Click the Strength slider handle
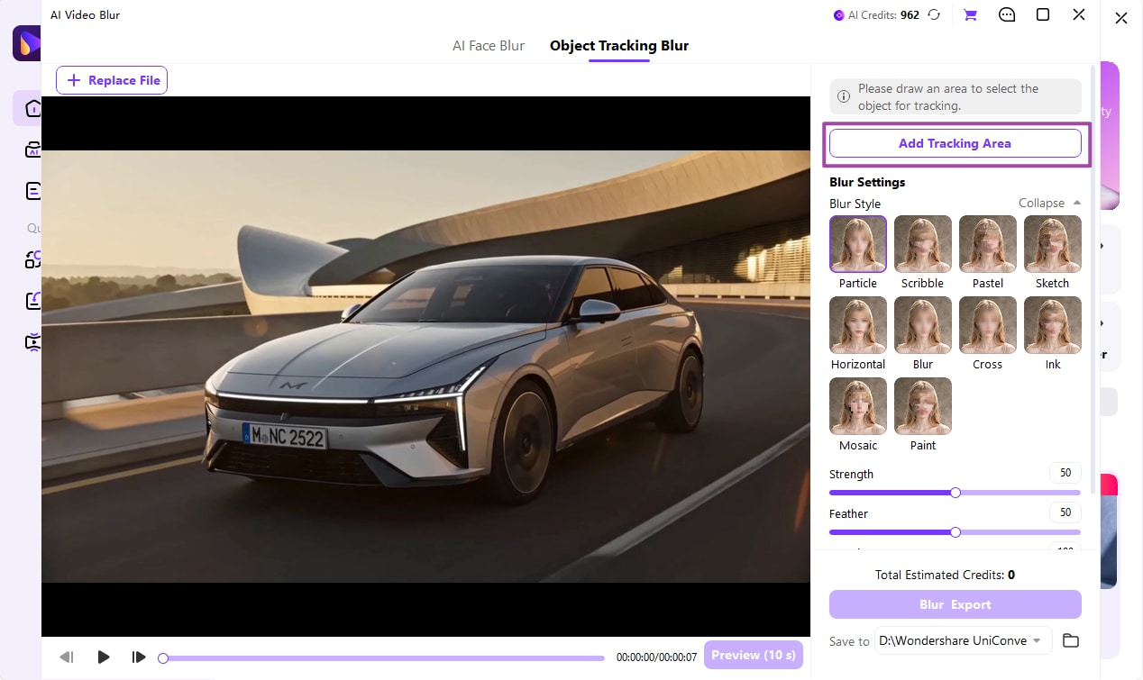1143x680 pixels. (956, 493)
